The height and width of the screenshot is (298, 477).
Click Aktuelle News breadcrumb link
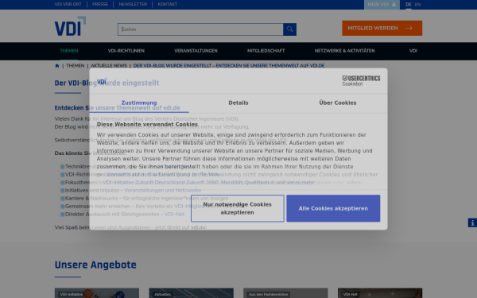109,66
